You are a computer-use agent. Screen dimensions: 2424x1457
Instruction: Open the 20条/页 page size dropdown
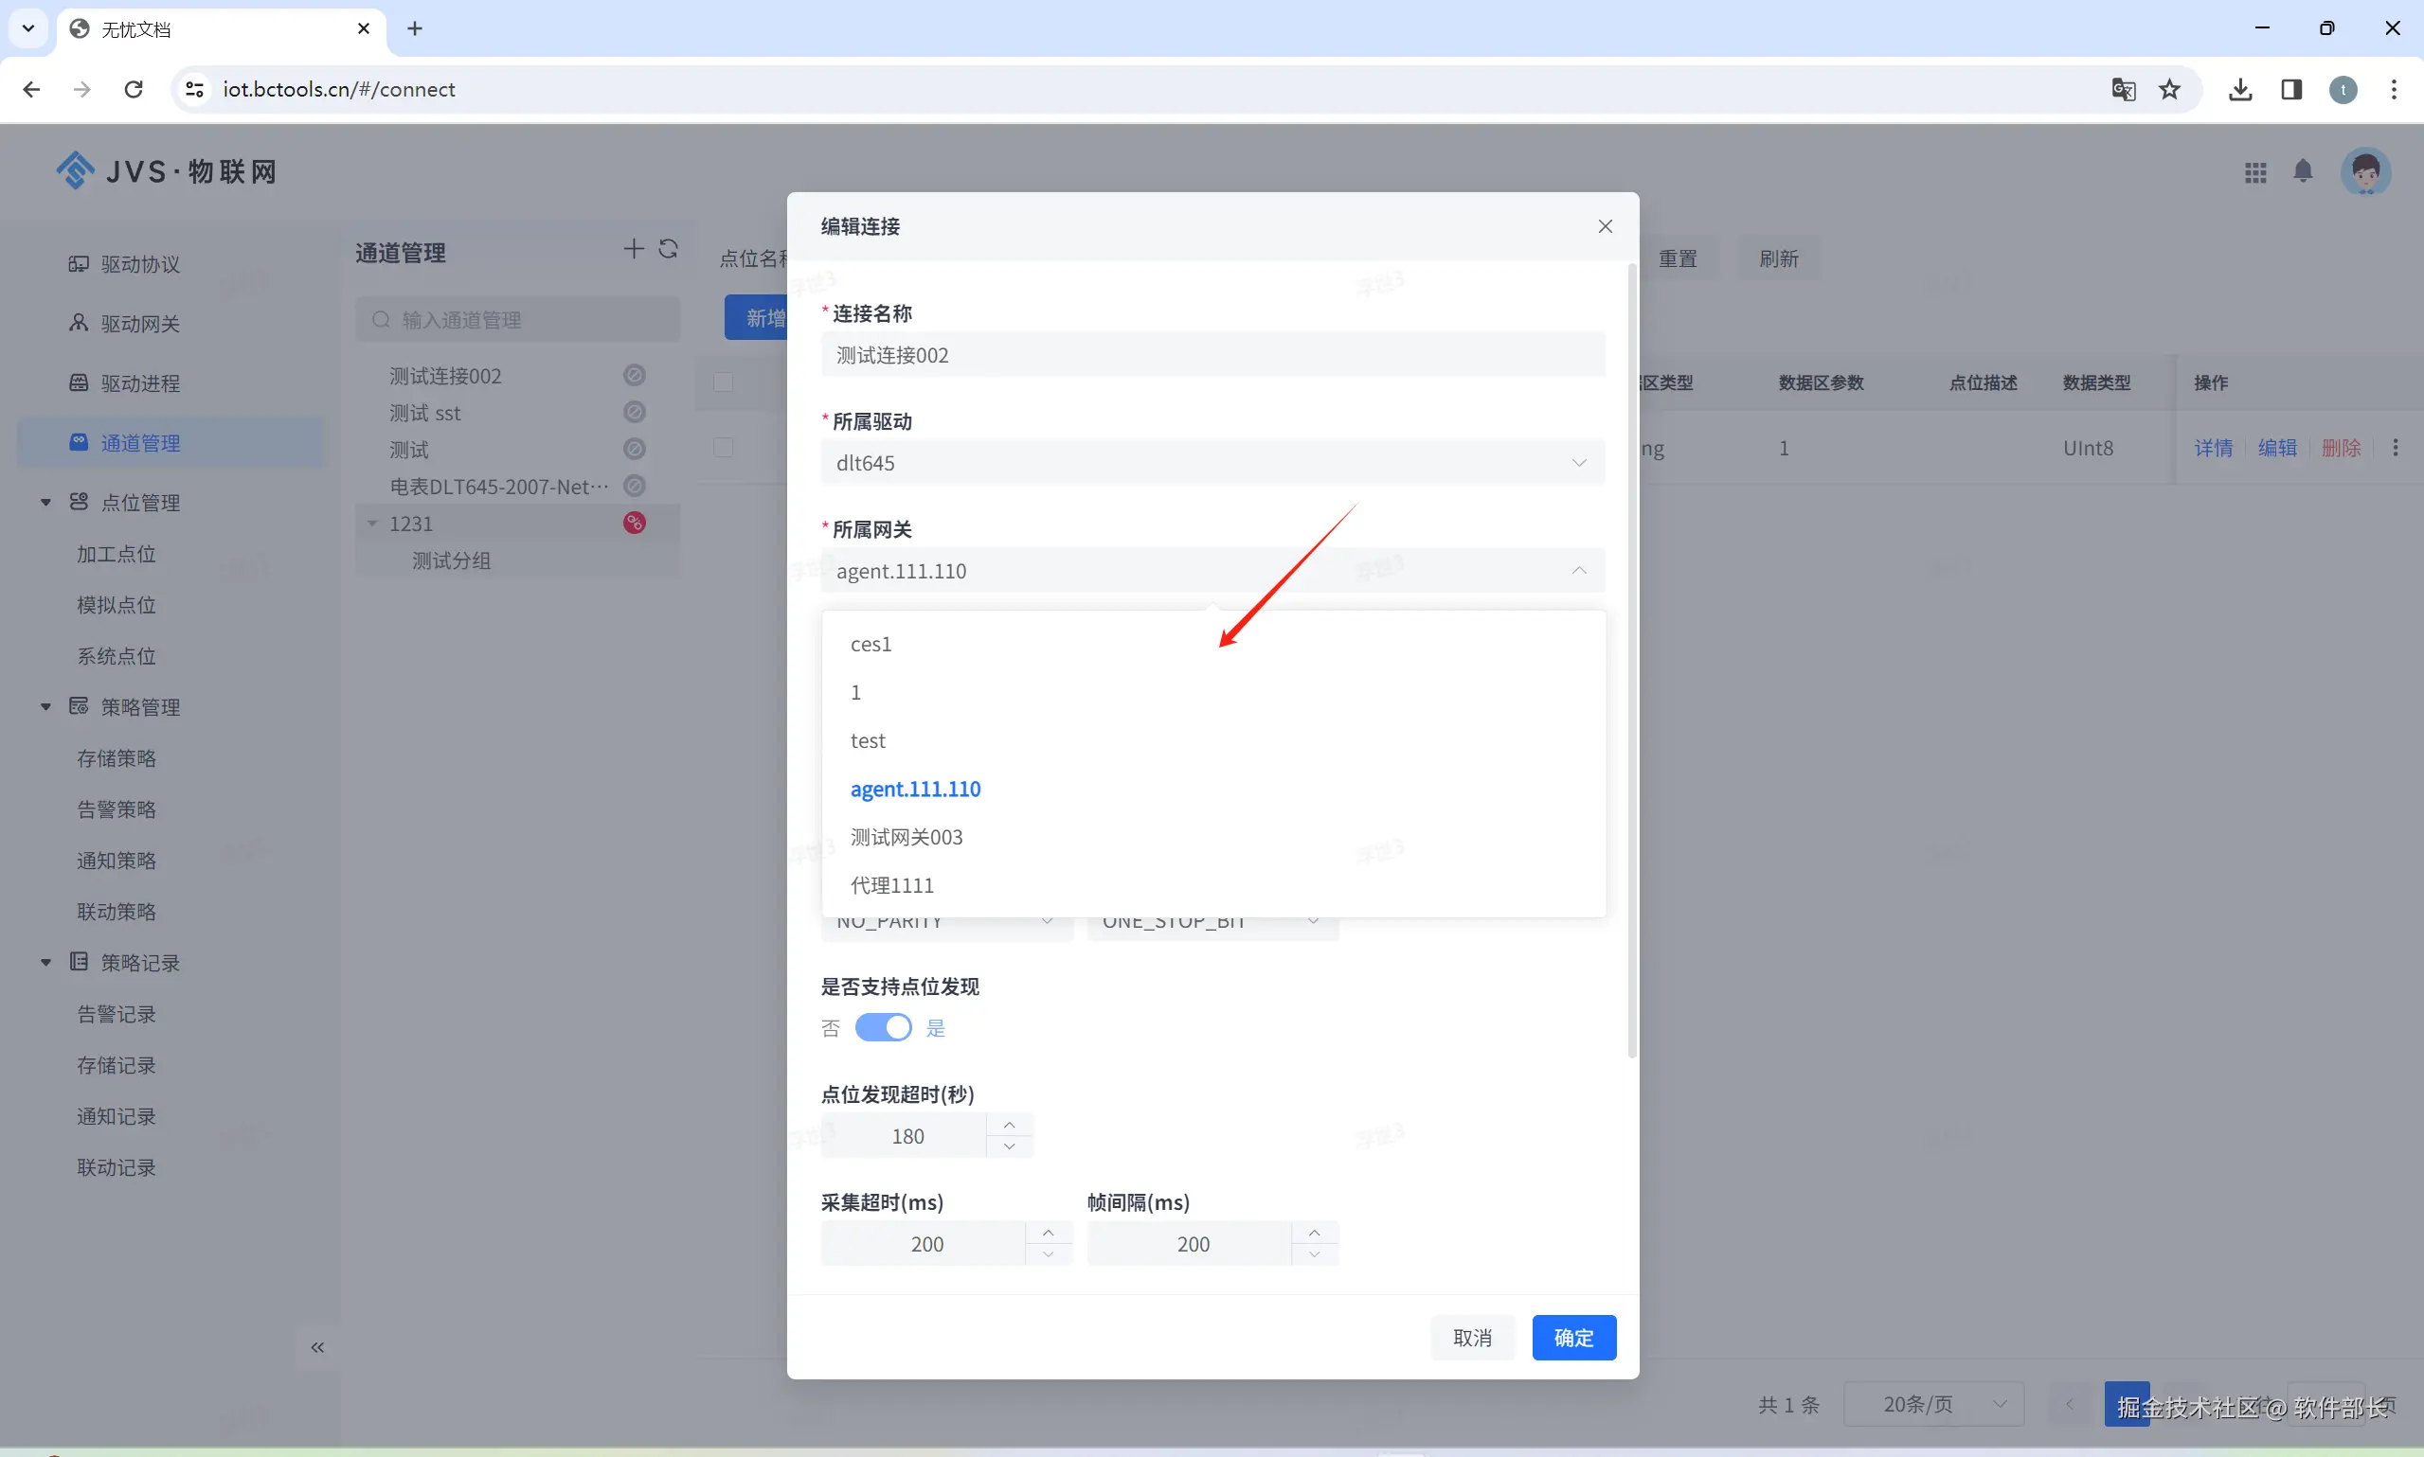point(1933,1404)
